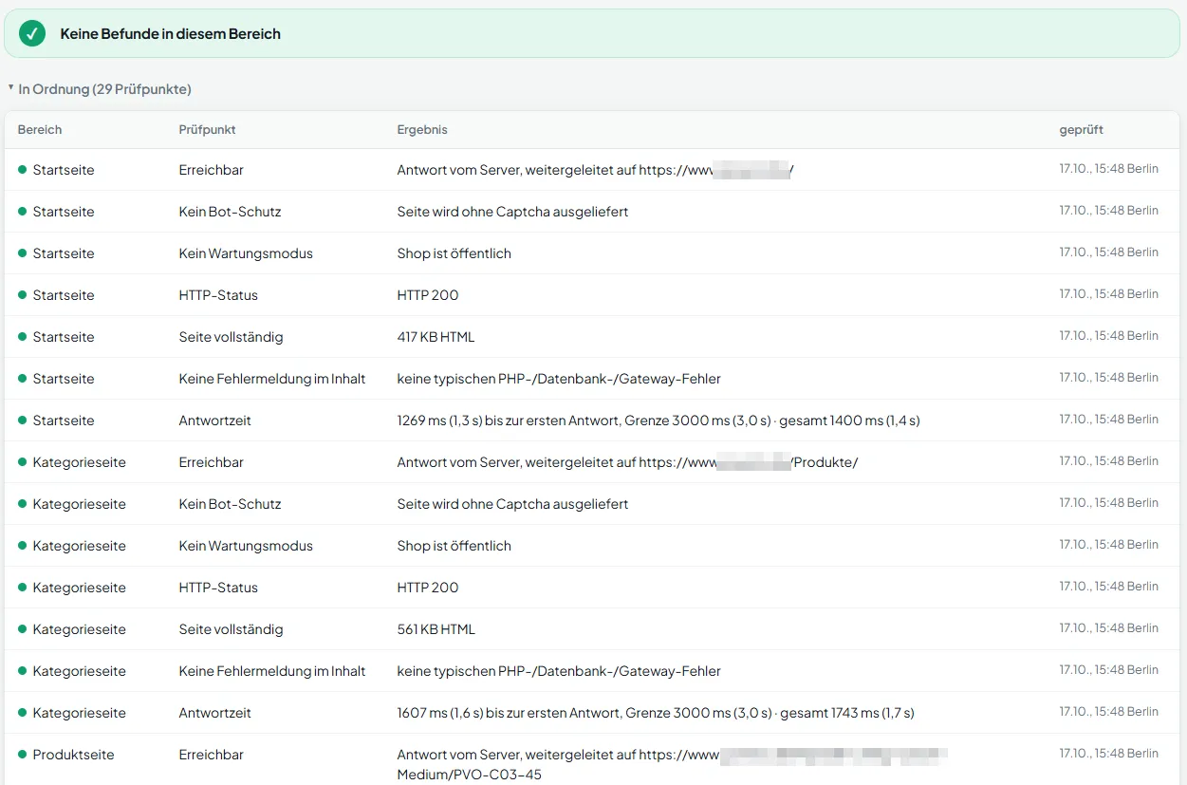Click "Seite vollständig" in the Kategorieseite row
Viewport: 1187px width, 785px height.
pyautogui.click(x=232, y=629)
